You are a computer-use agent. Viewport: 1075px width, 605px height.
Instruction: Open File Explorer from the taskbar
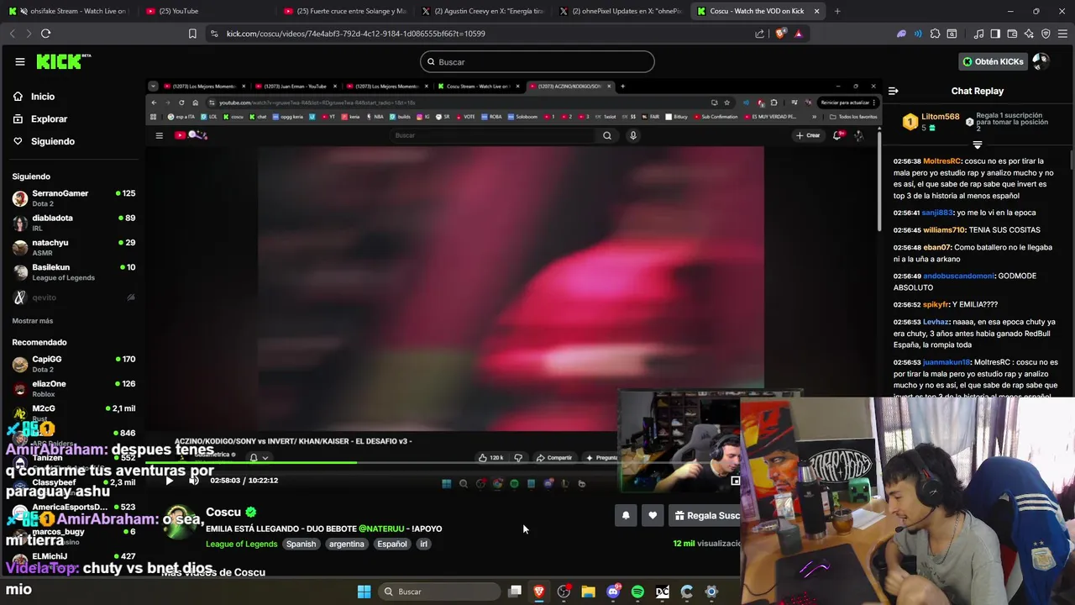coord(589,592)
